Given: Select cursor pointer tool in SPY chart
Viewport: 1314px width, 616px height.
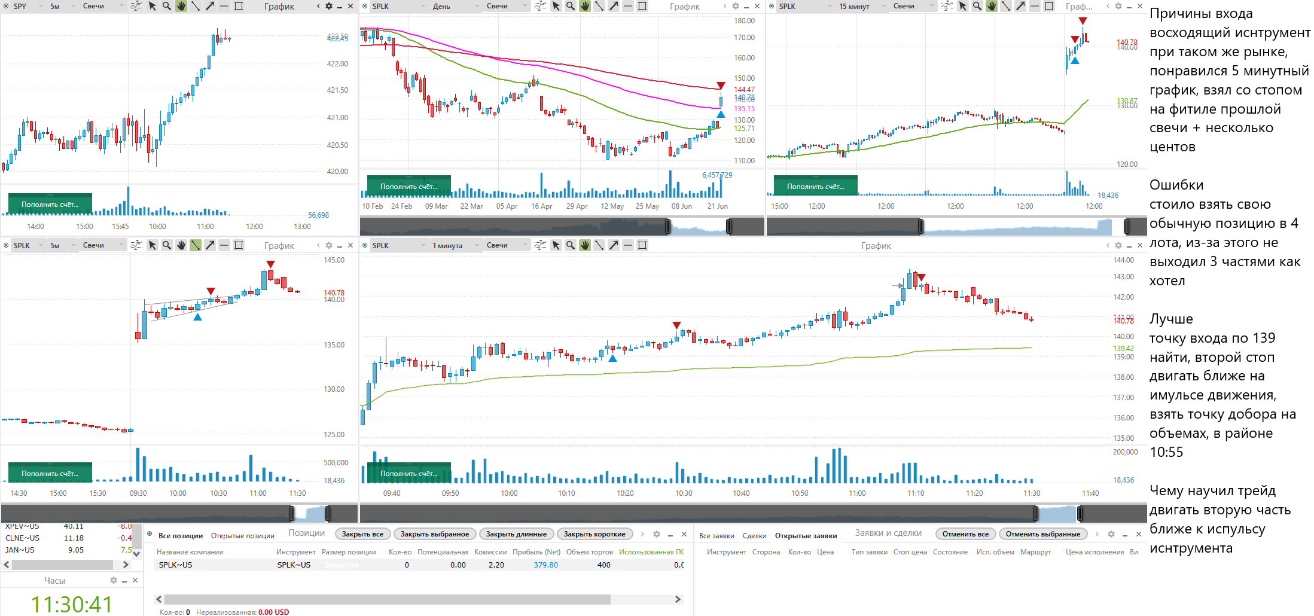Looking at the screenshot, I should pos(153,6).
